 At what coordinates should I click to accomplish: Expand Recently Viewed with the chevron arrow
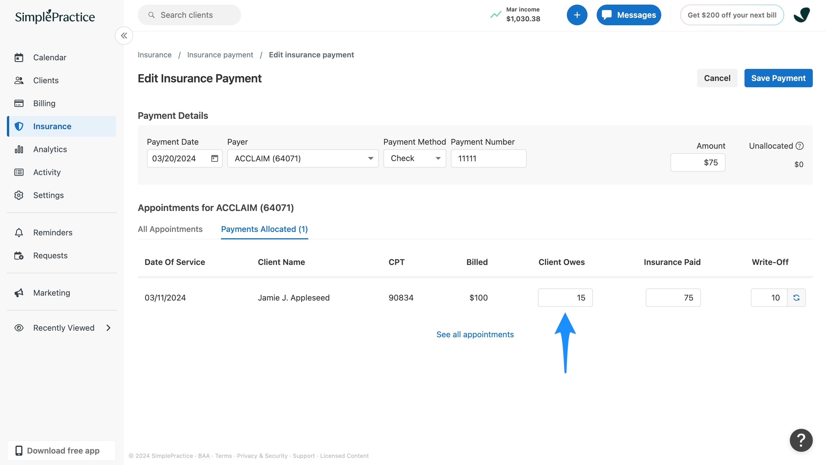coord(108,328)
